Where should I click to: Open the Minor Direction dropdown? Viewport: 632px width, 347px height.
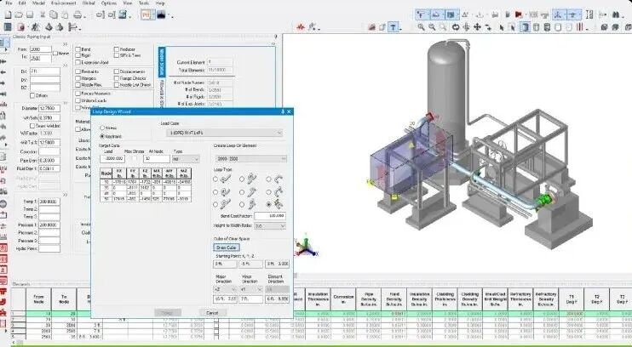pos(251,289)
